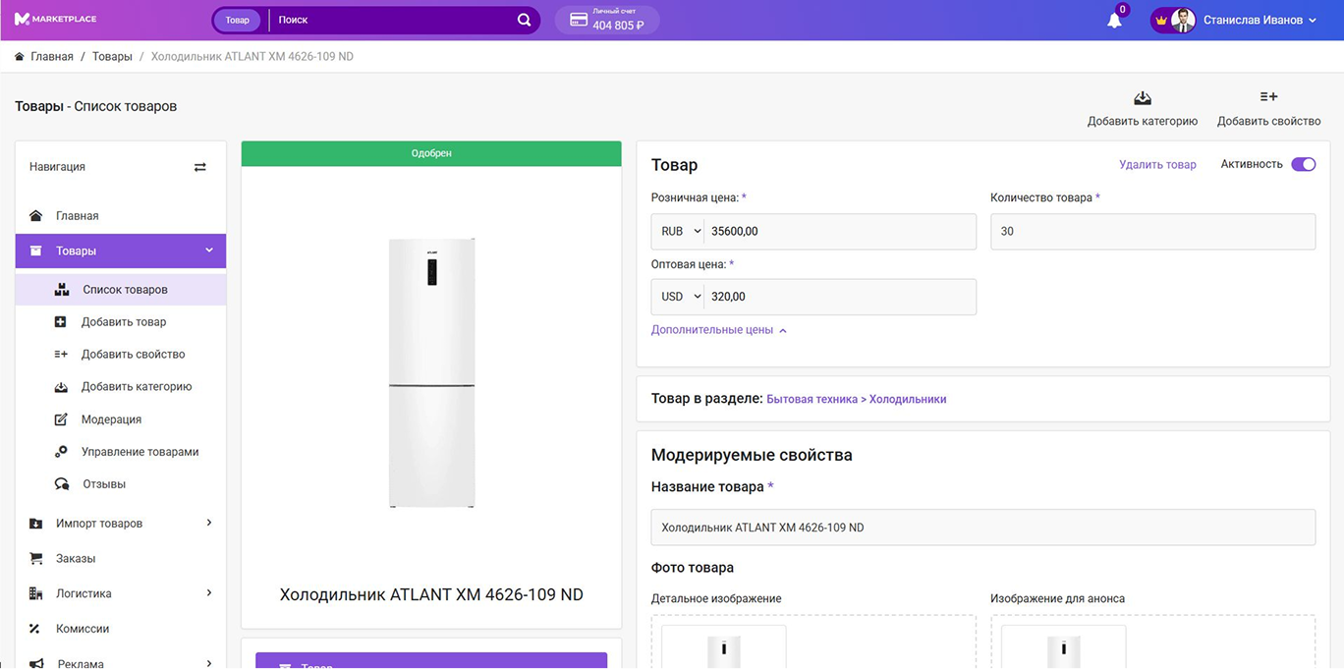The height and width of the screenshot is (669, 1344).
Task: Click the Главная breadcrumb link
Action: pos(52,57)
